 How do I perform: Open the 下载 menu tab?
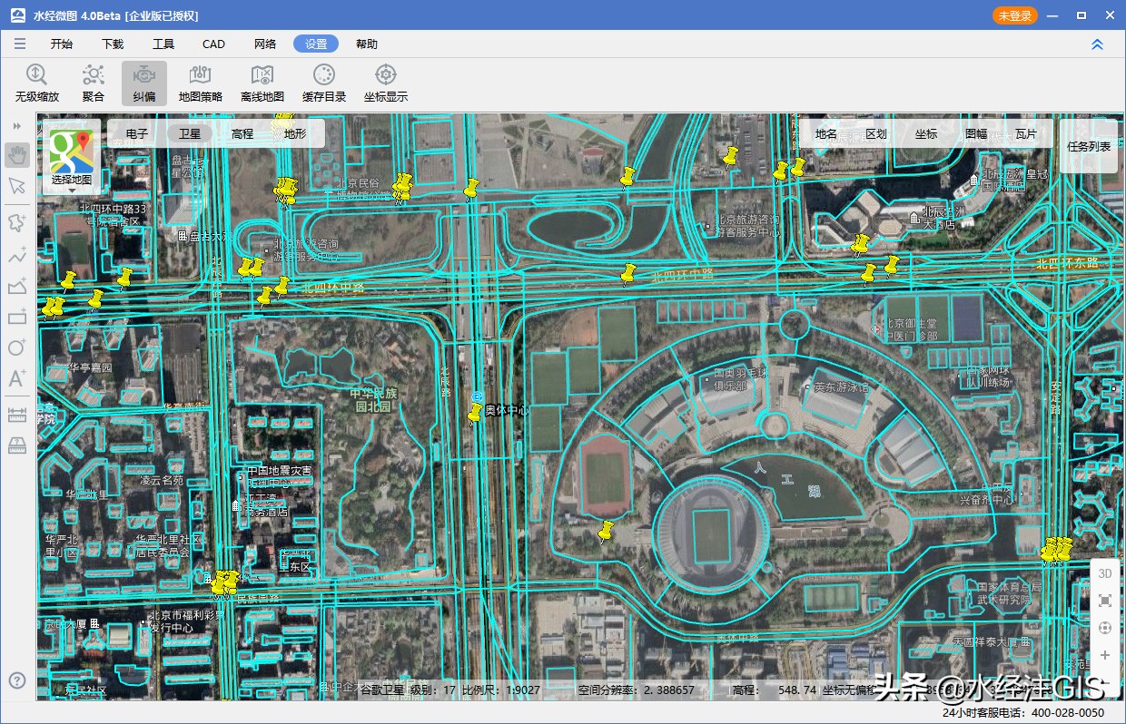[x=113, y=44]
